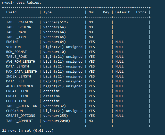Click the Type column header
The image size is (165, 135).
click(x=47, y=12)
